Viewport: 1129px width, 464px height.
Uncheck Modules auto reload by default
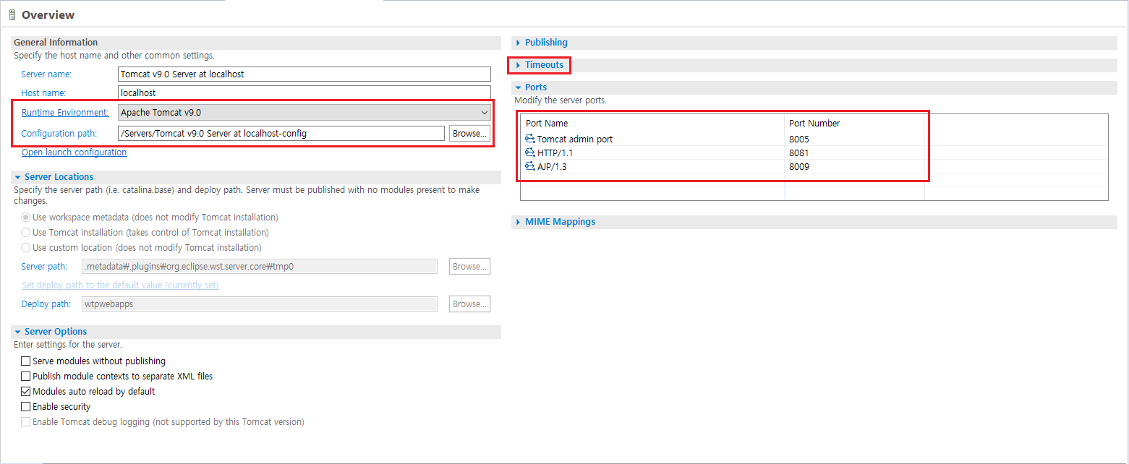(26, 391)
